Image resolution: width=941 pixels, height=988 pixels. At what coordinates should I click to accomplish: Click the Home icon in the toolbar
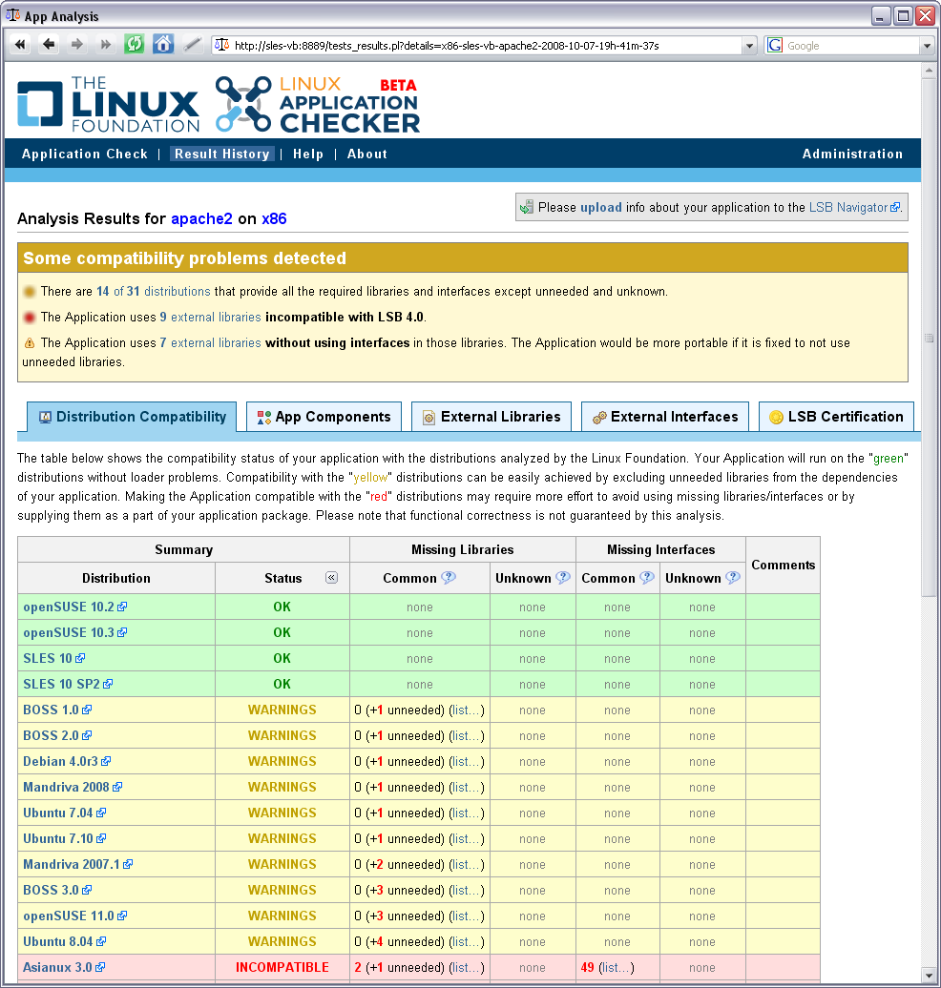[x=163, y=45]
